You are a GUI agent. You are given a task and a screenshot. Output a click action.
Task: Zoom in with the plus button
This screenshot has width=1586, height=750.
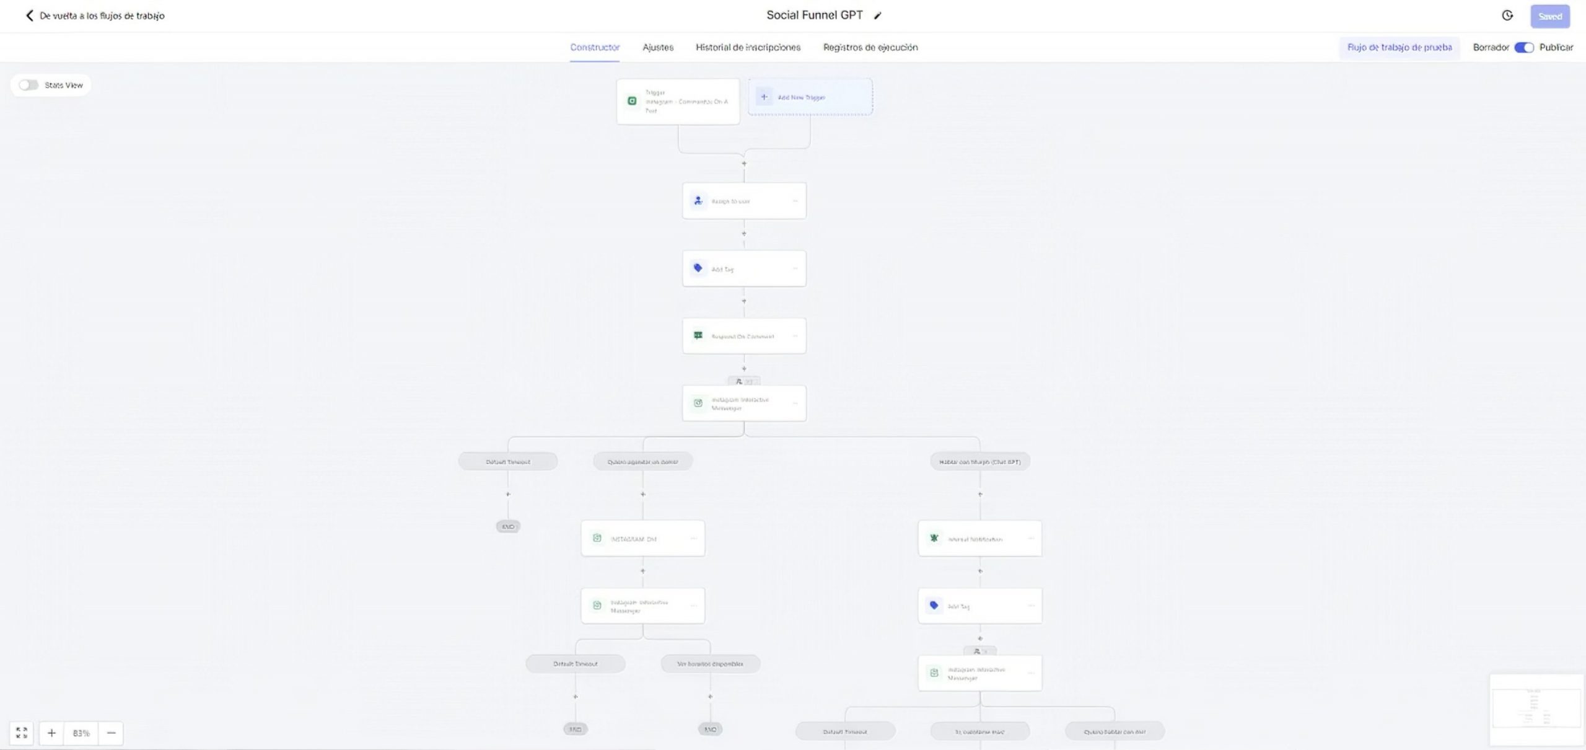[x=51, y=733]
